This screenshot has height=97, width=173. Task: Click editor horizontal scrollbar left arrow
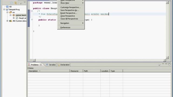coord(34,60)
